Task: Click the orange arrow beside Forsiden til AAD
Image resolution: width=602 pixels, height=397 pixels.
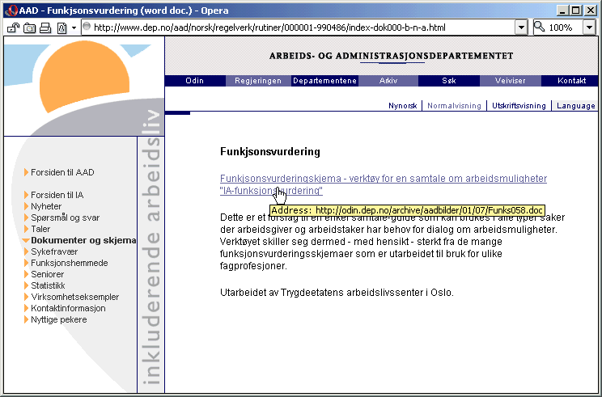Action: [x=26, y=172]
